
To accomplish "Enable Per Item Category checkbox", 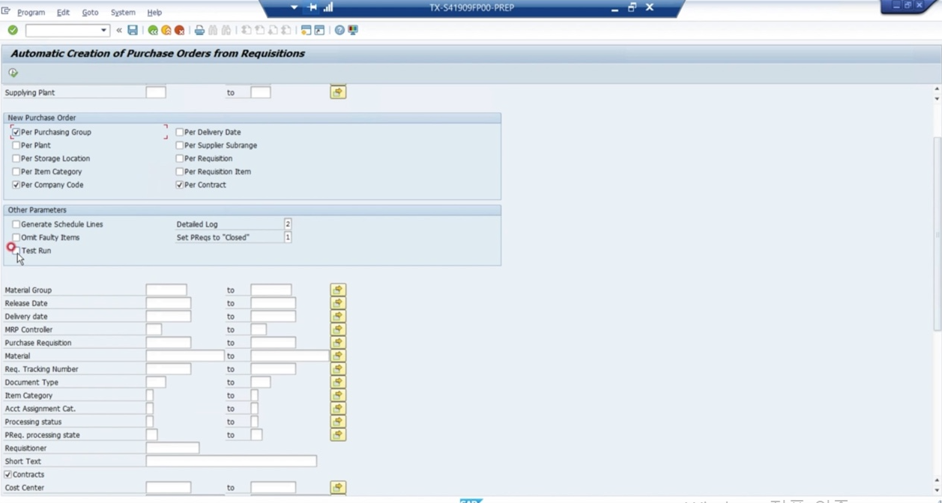I will (16, 171).
